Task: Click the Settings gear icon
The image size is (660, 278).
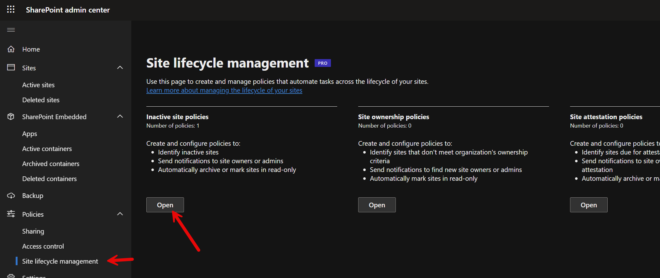Action: 11,276
